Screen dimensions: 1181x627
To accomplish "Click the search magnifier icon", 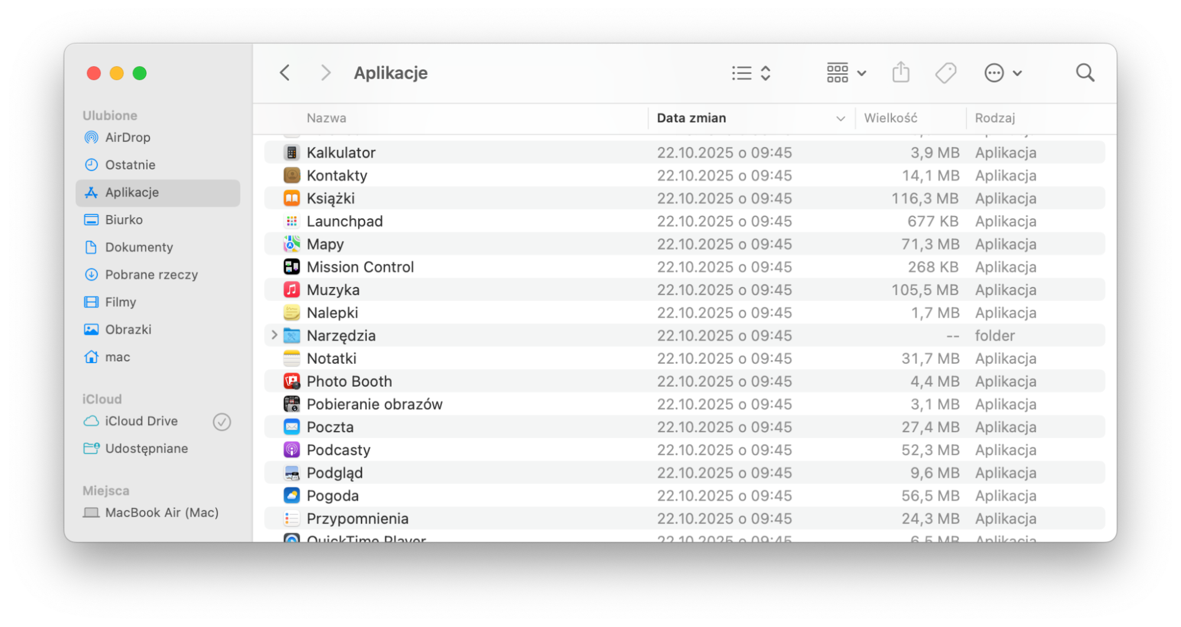I will coord(1085,73).
